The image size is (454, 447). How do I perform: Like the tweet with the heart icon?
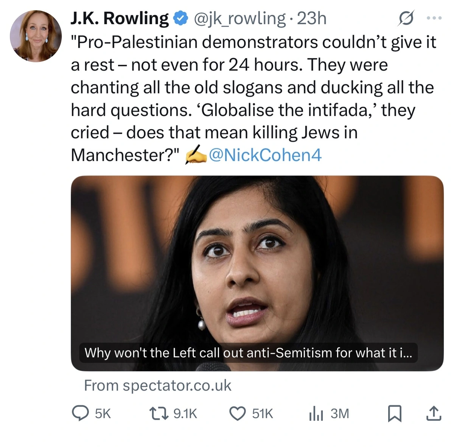[238, 413]
